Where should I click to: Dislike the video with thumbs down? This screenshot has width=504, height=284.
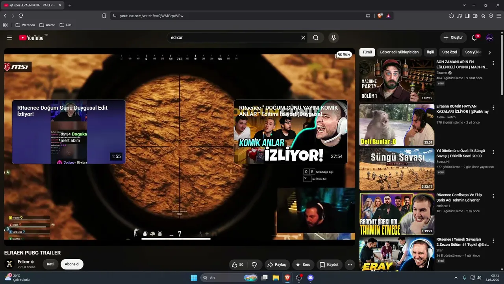point(254,265)
